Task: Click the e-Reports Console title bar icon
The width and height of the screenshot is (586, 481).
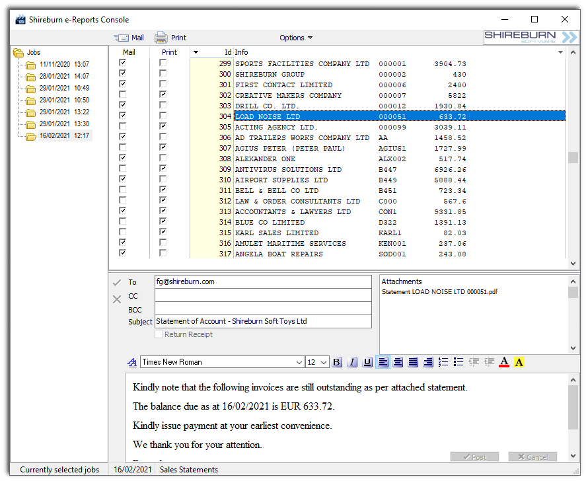Action: tap(20, 19)
